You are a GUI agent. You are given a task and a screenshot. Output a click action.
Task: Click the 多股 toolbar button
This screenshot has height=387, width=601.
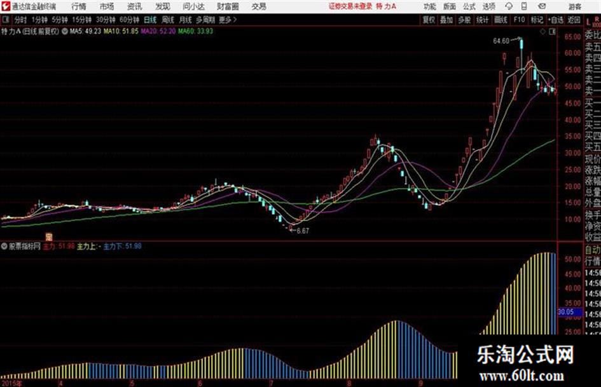click(x=464, y=20)
